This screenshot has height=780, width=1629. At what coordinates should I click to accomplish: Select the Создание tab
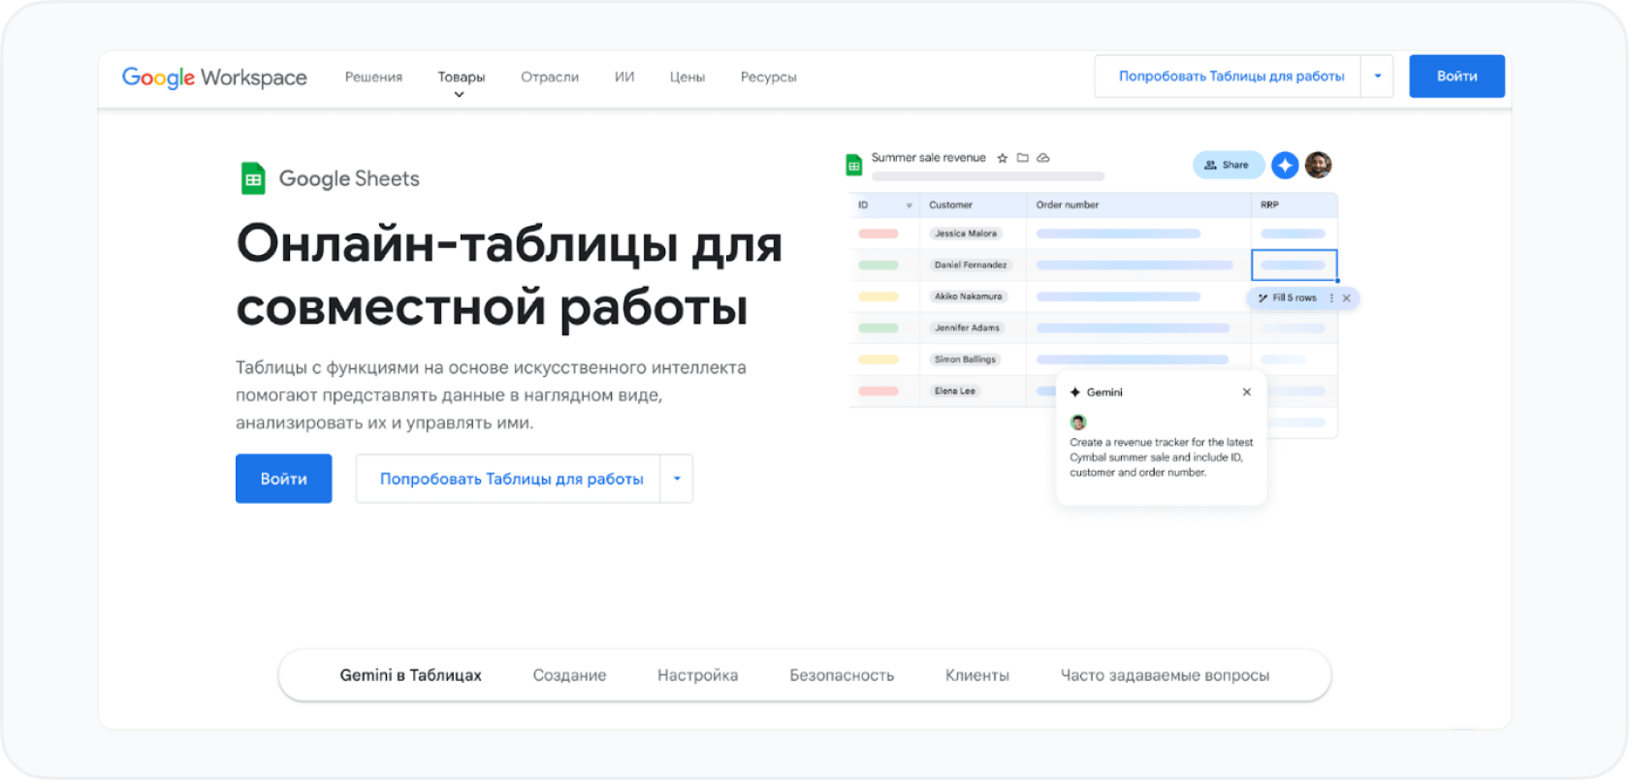(x=569, y=675)
